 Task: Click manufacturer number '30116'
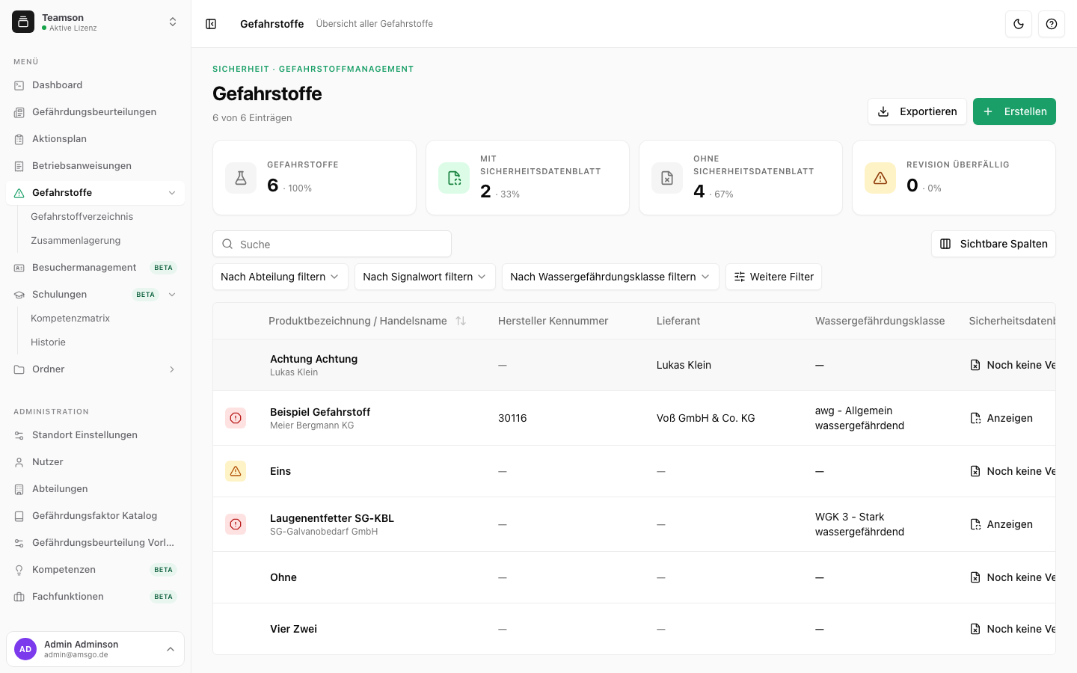click(x=512, y=418)
